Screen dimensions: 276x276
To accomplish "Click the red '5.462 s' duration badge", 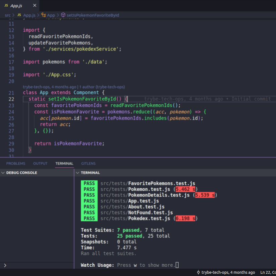I will (185, 189).
